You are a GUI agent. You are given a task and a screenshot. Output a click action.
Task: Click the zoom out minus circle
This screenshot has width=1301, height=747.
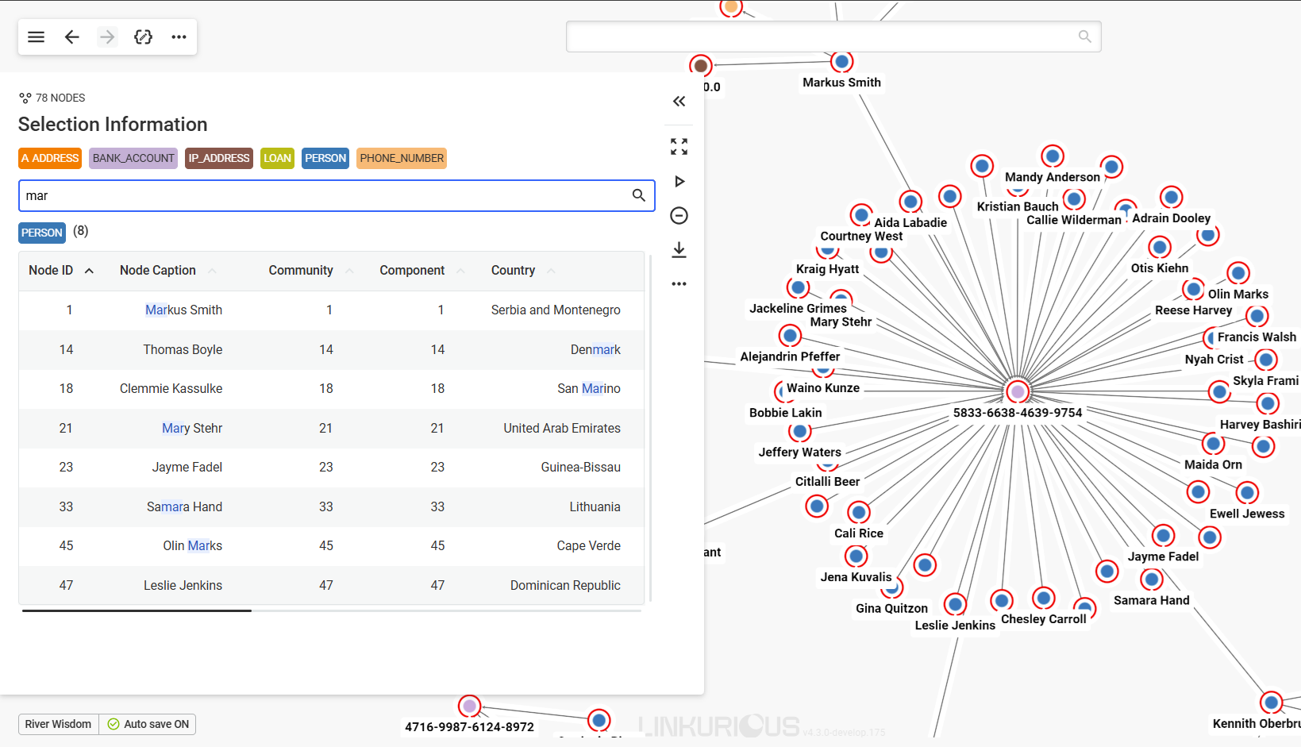click(x=679, y=216)
